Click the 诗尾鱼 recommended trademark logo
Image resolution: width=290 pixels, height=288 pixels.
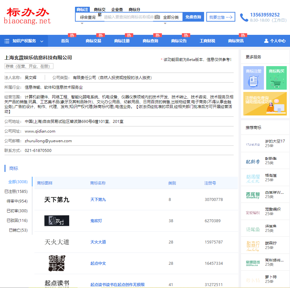pyautogui.click(x=253, y=229)
